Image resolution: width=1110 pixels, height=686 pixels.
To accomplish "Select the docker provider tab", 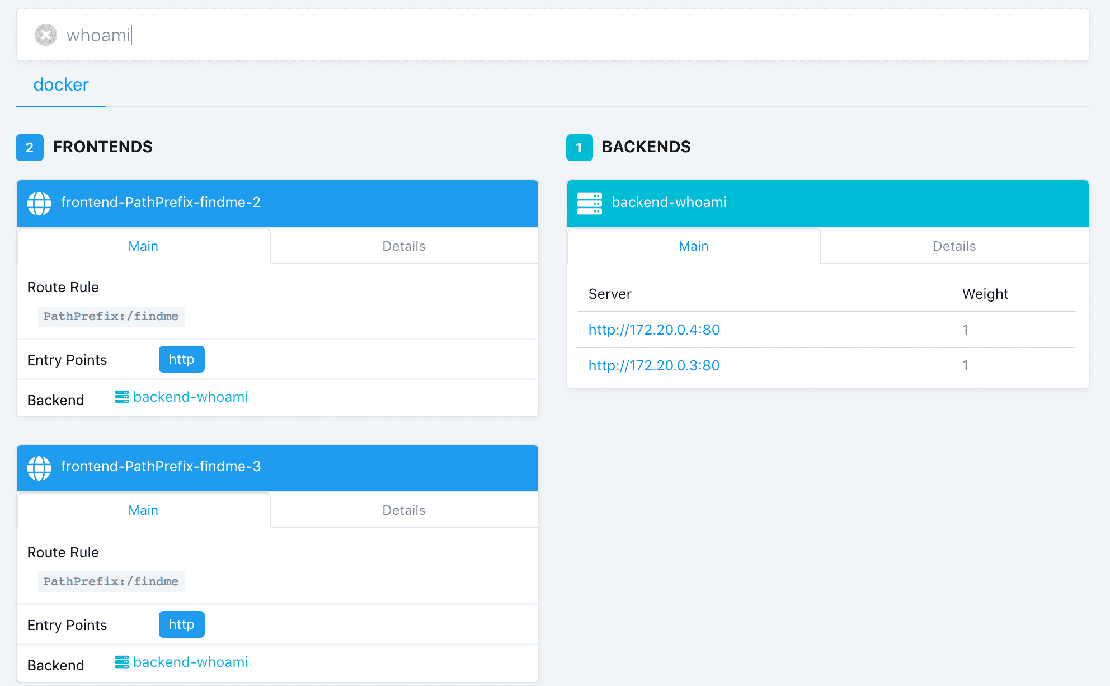I will pyautogui.click(x=60, y=84).
